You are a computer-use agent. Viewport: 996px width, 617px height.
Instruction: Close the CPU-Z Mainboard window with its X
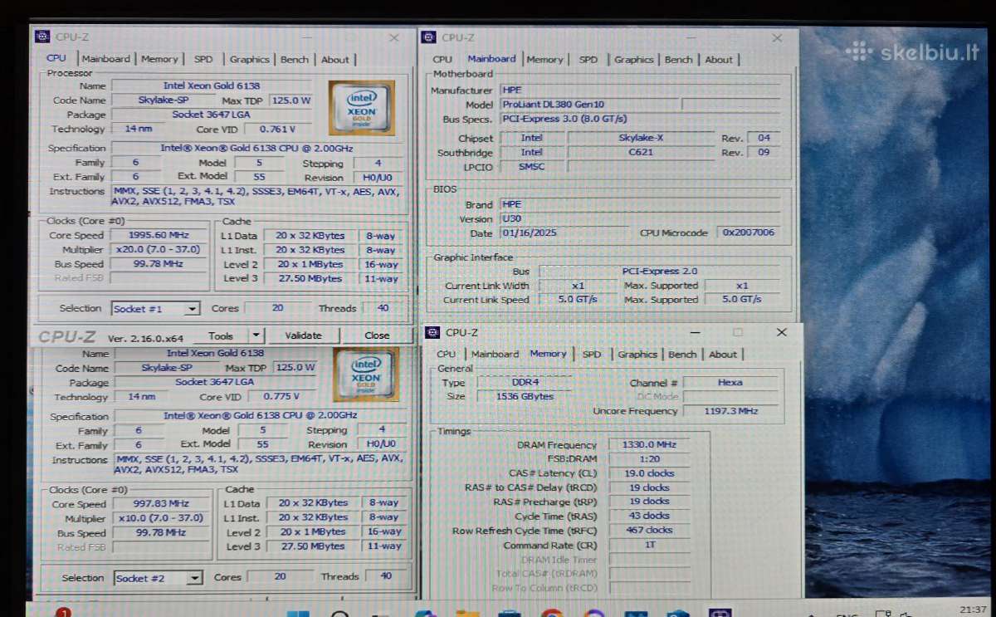(x=777, y=37)
